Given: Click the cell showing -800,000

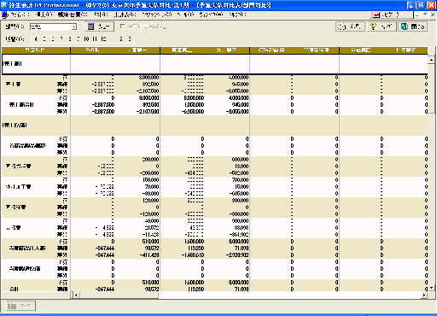Looking at the screenshot, I should click(x=238, y=214).
